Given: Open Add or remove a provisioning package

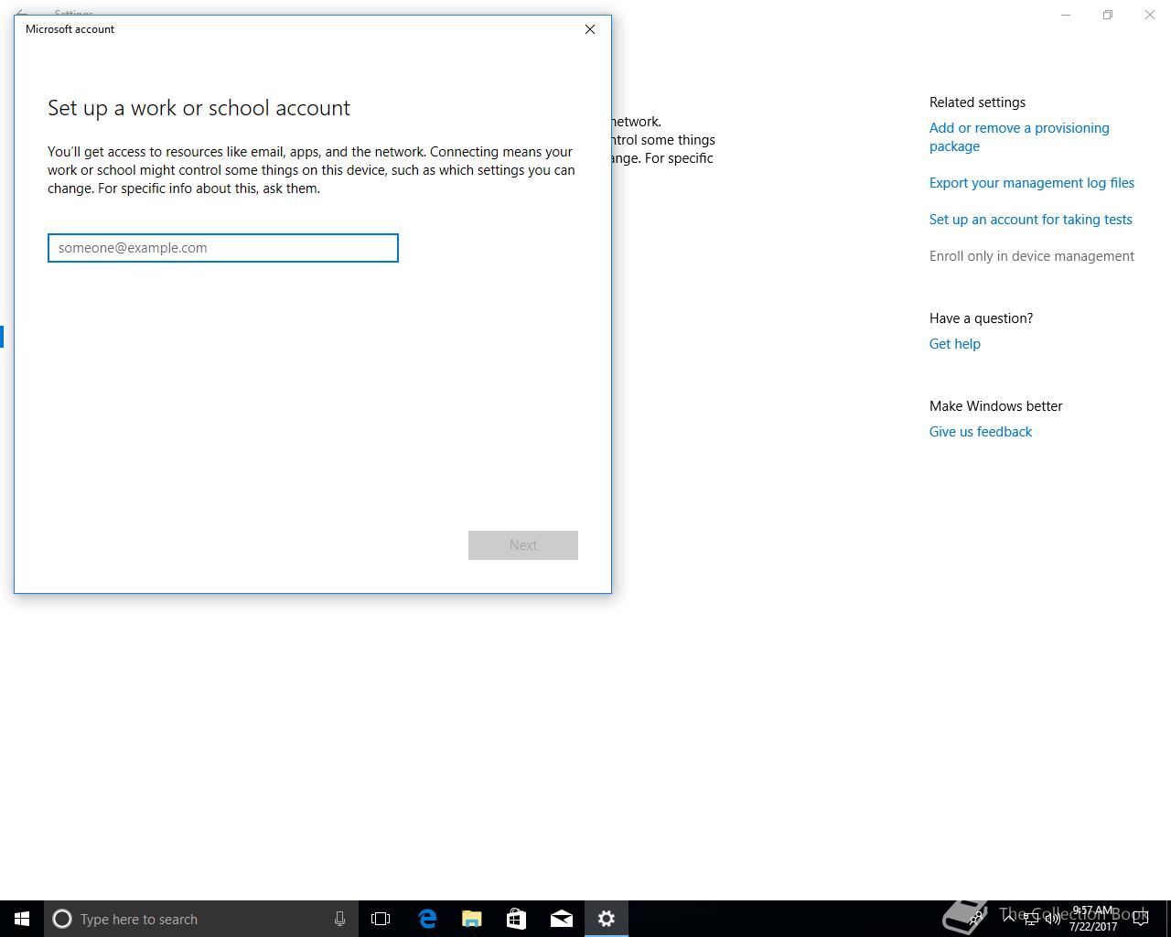Looking at the screenshot, I should [1019, 137].
